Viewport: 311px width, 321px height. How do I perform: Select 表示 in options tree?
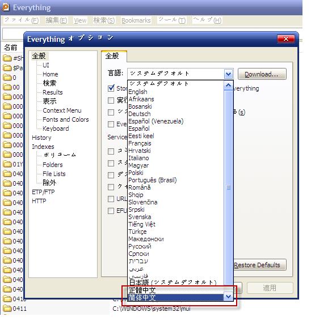pos(49,101)
